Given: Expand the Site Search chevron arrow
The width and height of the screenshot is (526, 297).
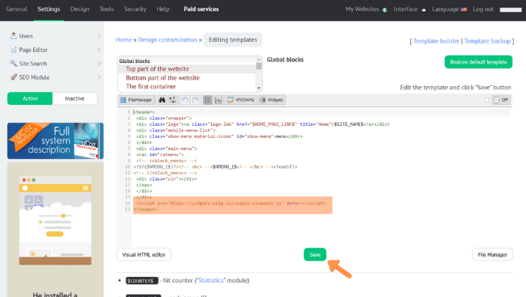Looking at the screenshot, I should click(99, 63).
